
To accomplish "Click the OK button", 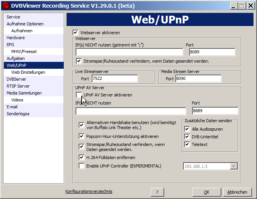I will click(207, 192).
